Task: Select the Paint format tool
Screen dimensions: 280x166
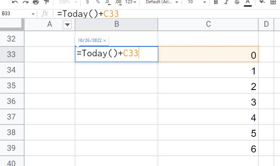Action: click(x=46, y=2)
